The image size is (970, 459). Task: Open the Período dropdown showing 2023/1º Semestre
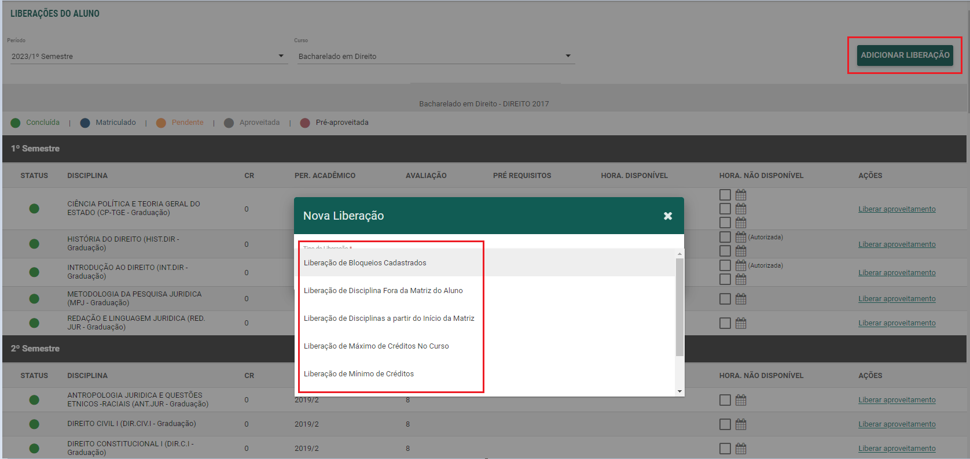coord(148,56)
